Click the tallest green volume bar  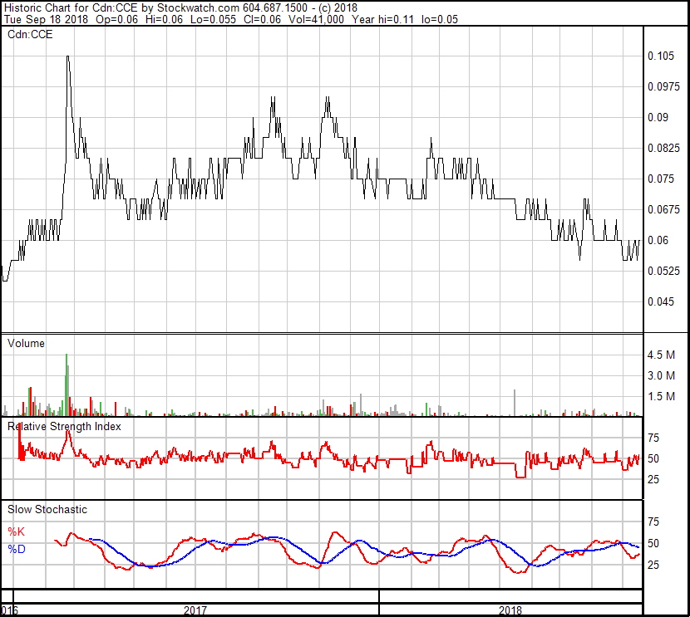point(67,385)
